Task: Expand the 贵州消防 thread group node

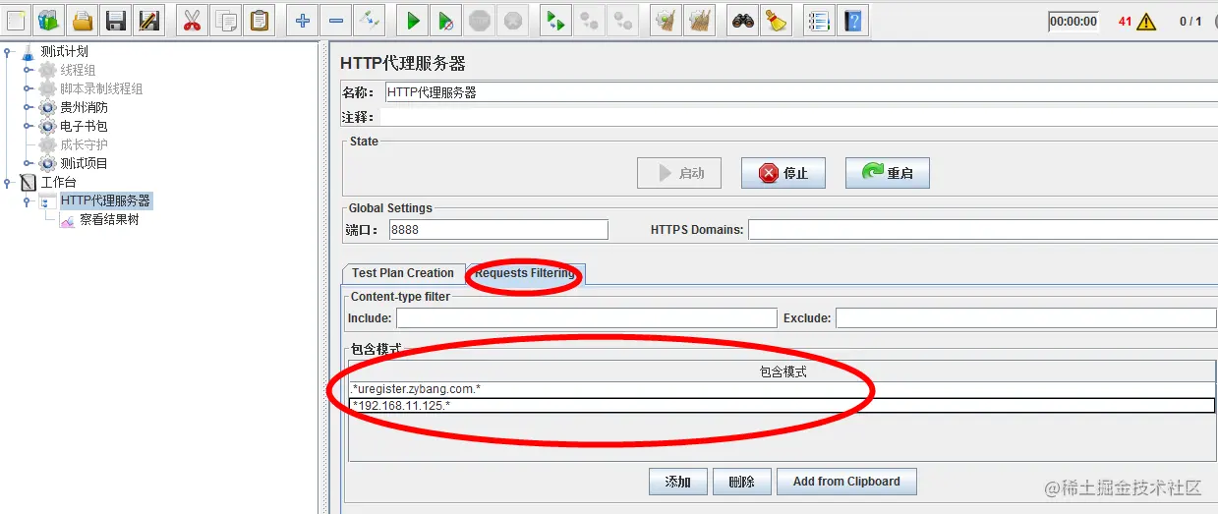Action: (29, 107)
